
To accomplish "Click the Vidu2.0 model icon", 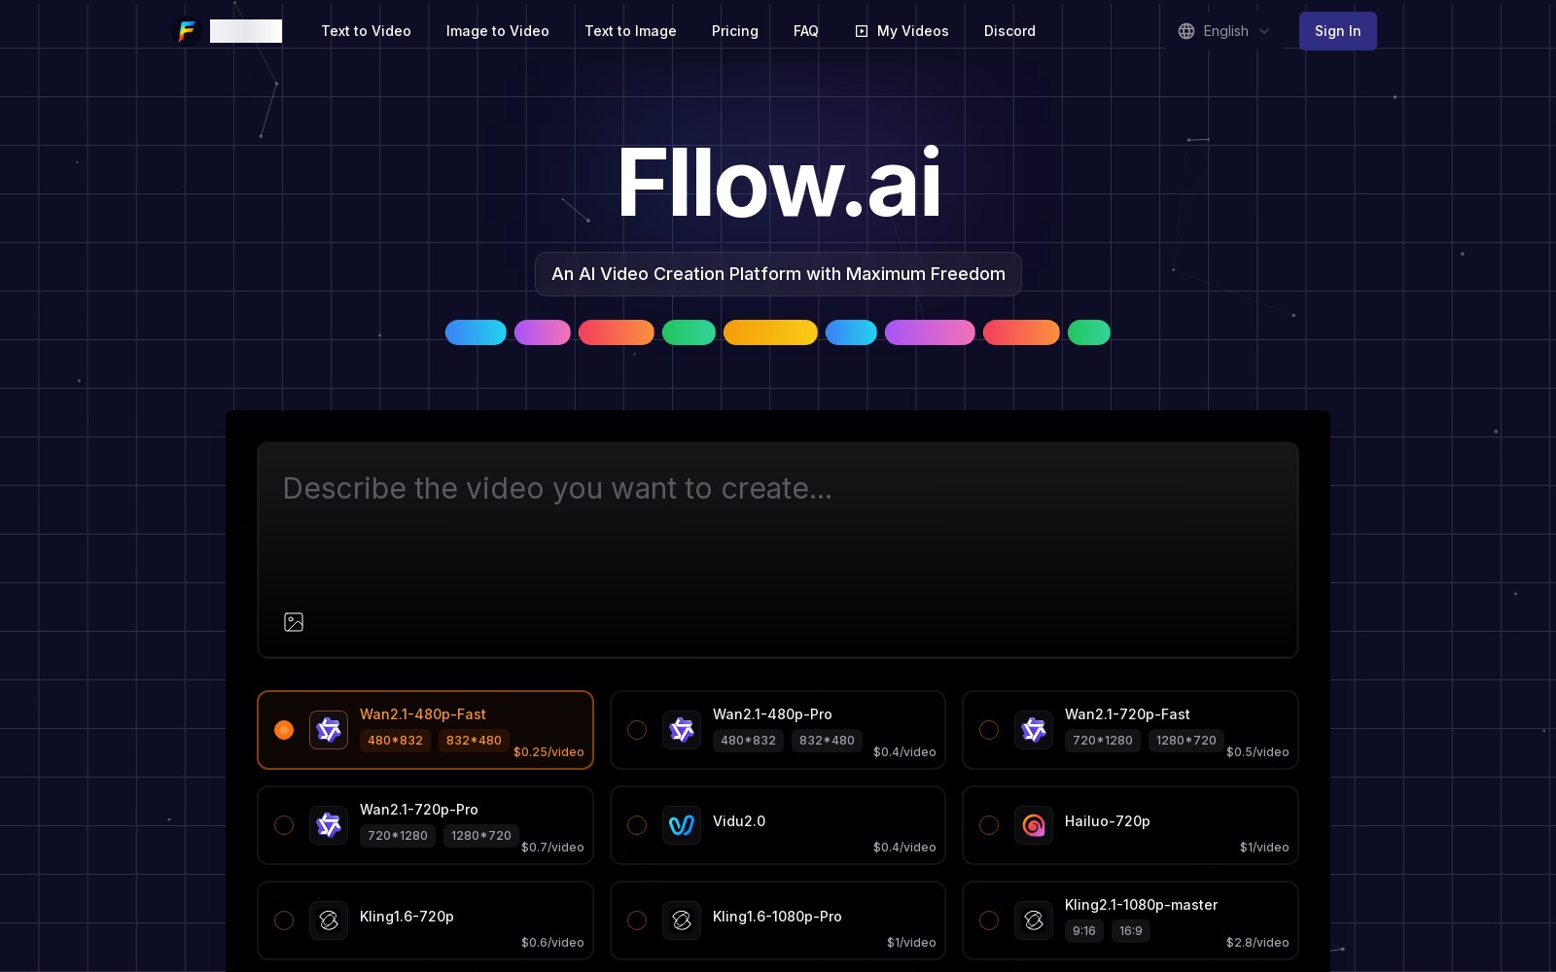I will [x=682, y=825].
